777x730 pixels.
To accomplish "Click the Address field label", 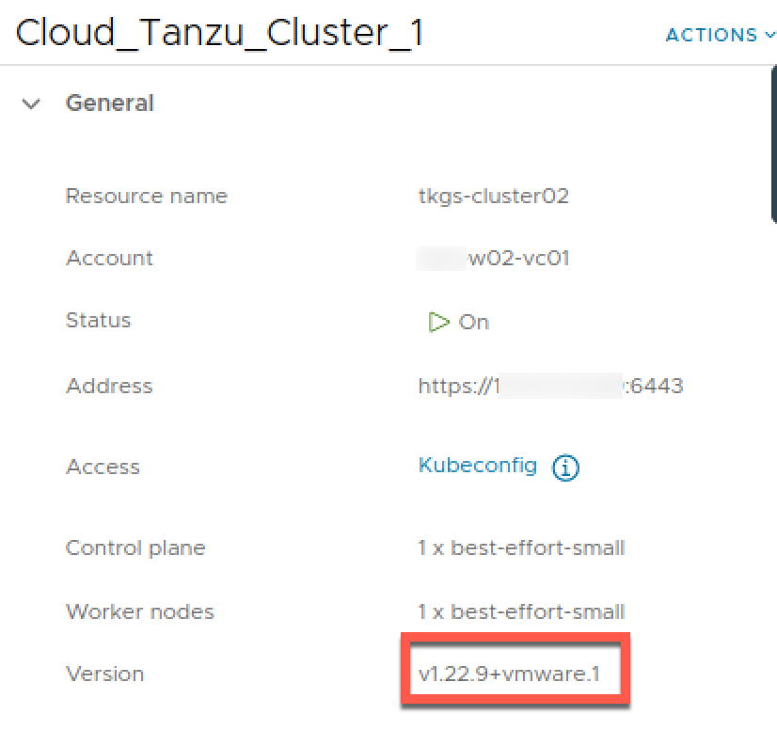I will [109, 386].
